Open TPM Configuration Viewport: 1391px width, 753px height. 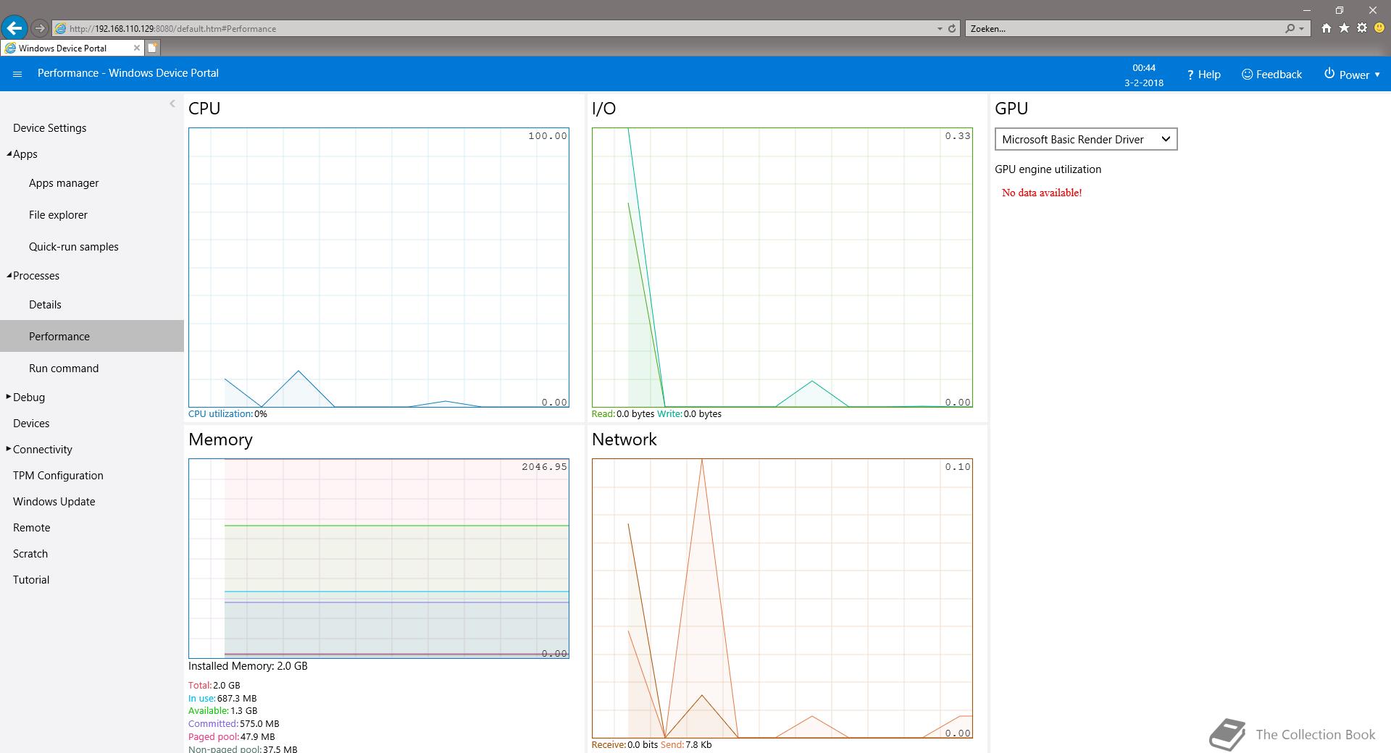(x=58, y=476)
